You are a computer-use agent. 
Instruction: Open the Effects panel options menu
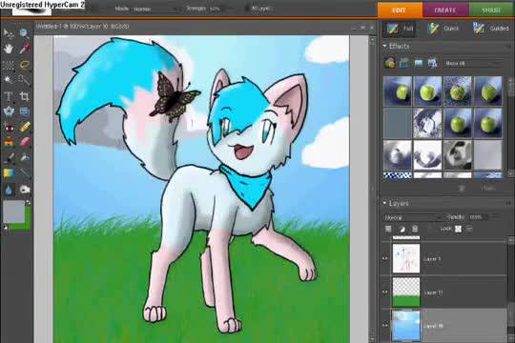tap(509, 47)
